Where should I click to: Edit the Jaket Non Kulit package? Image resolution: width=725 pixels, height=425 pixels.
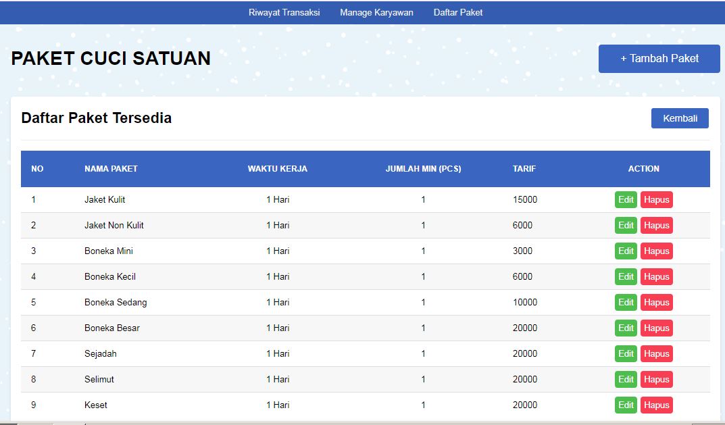[x=626, y=225]
